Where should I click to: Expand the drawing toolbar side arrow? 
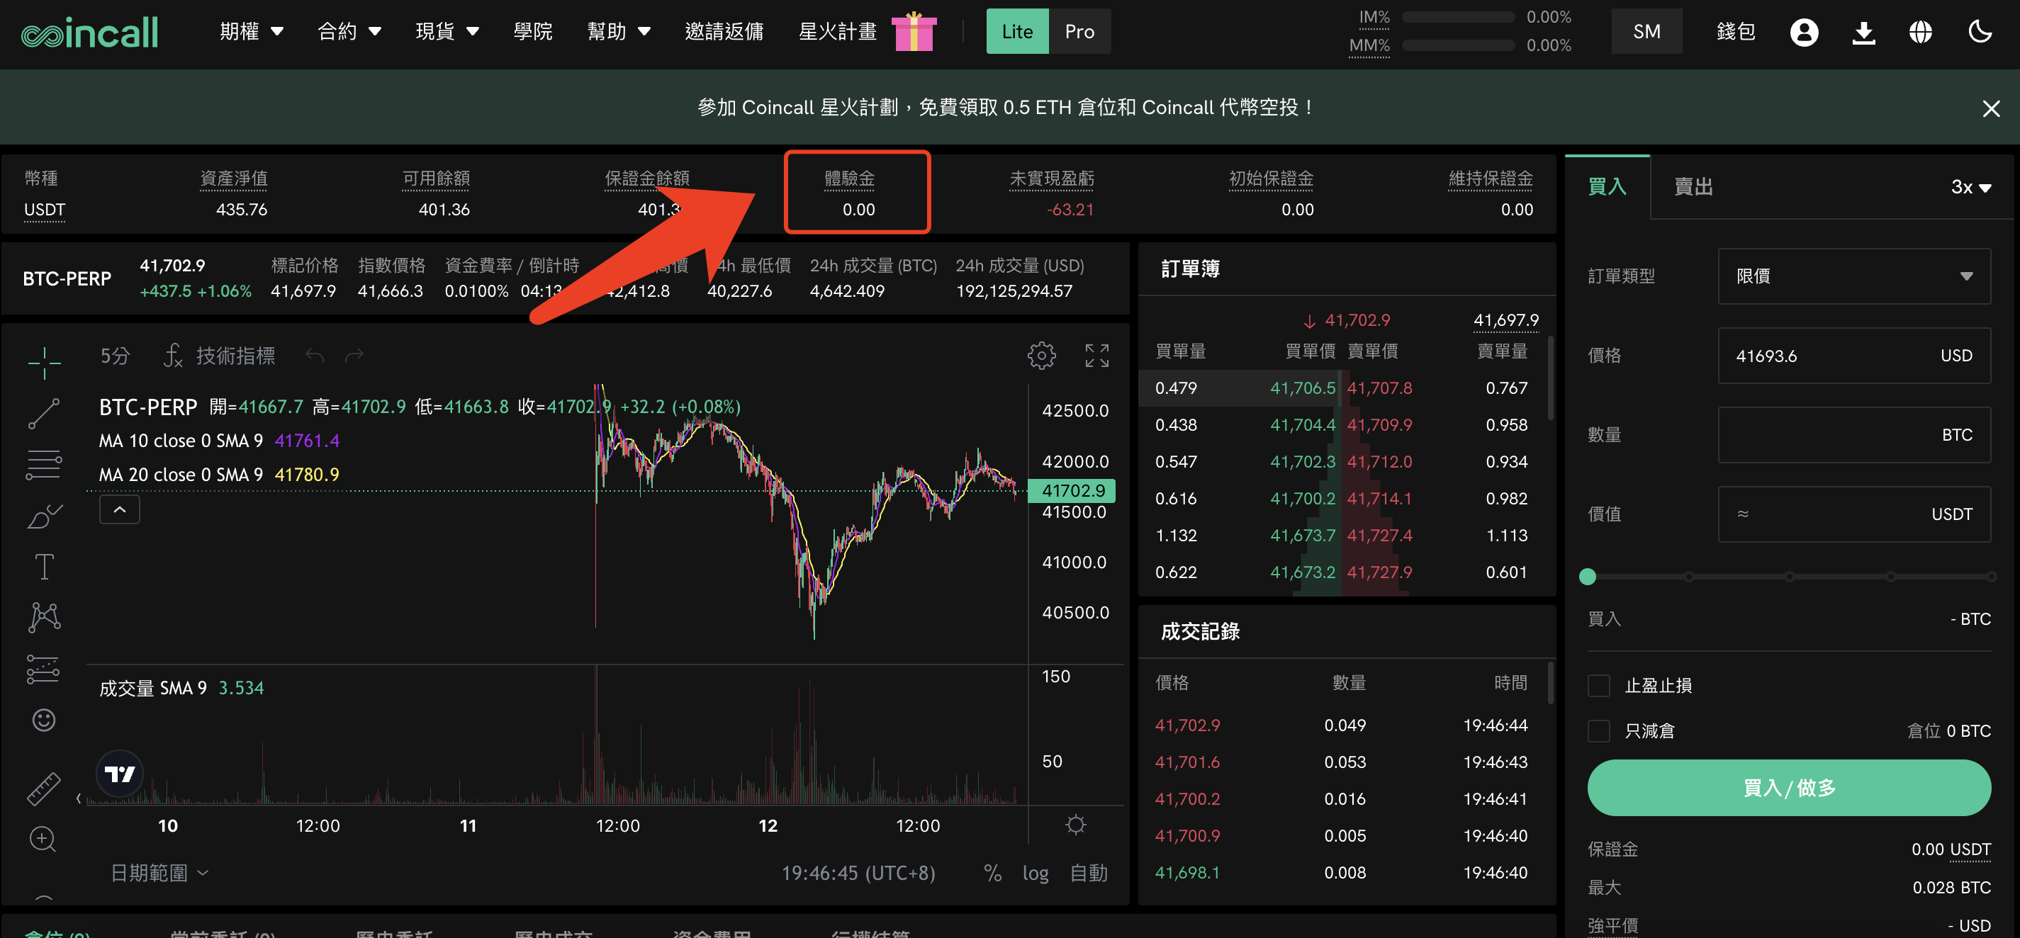point(79,798)
